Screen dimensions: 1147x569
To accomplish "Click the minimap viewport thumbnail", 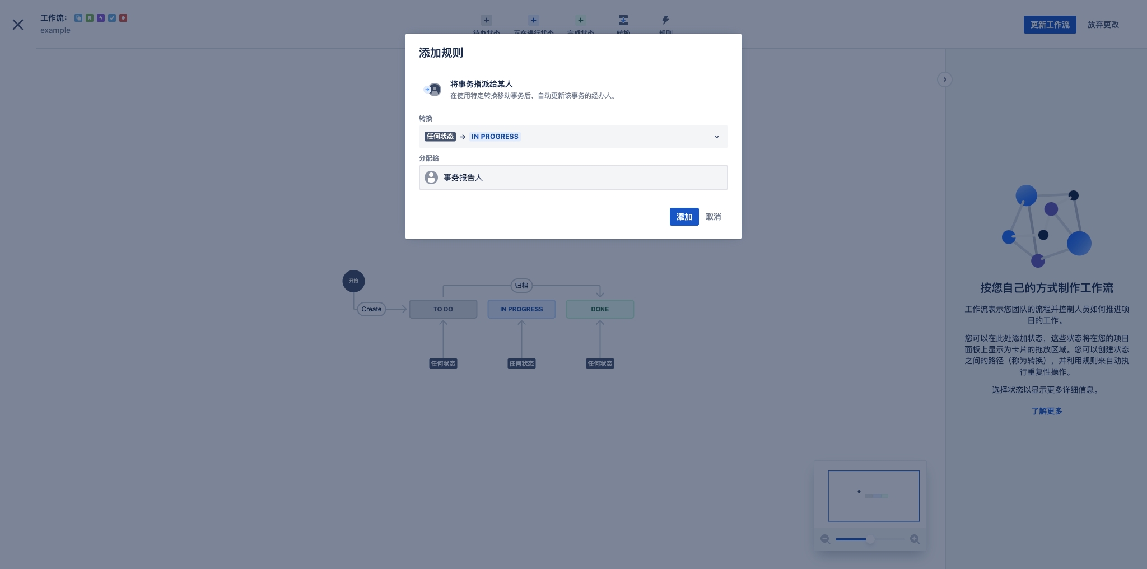I will (874, 496).
